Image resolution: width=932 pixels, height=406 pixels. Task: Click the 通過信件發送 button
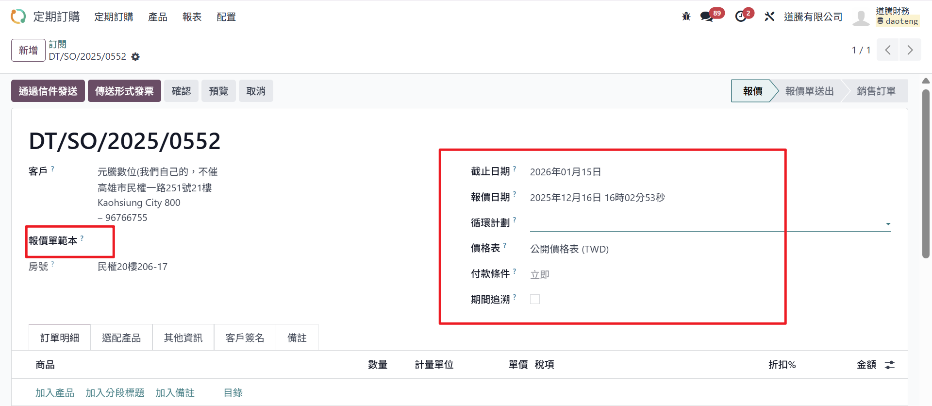pyautogui.click(x=48, y=91)
